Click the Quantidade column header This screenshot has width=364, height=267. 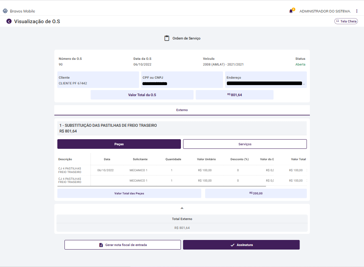pyautogui.click(x=173, y=159)
